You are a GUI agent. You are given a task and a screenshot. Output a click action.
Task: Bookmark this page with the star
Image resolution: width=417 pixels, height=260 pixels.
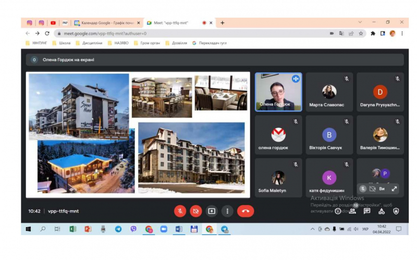[361, 33]
